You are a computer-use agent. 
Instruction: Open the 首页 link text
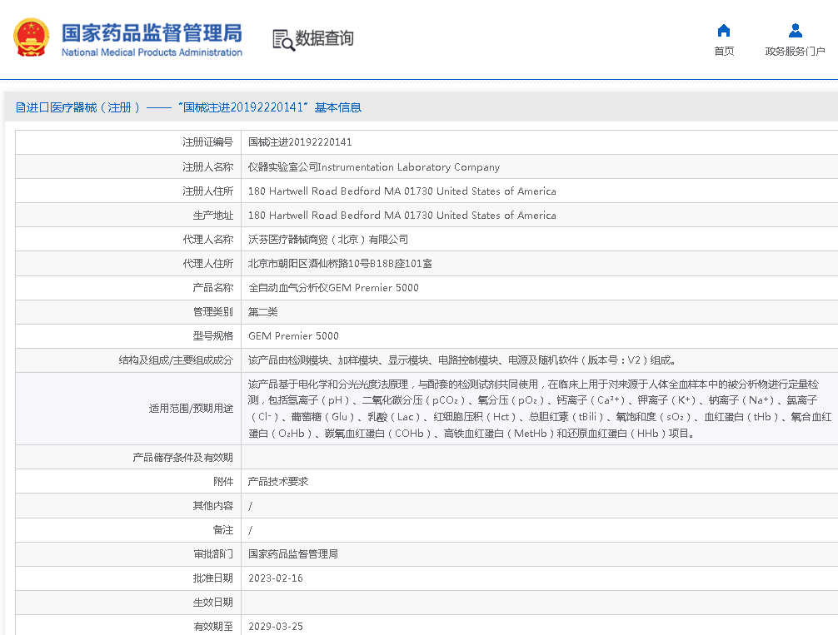(x=724, y=52)
